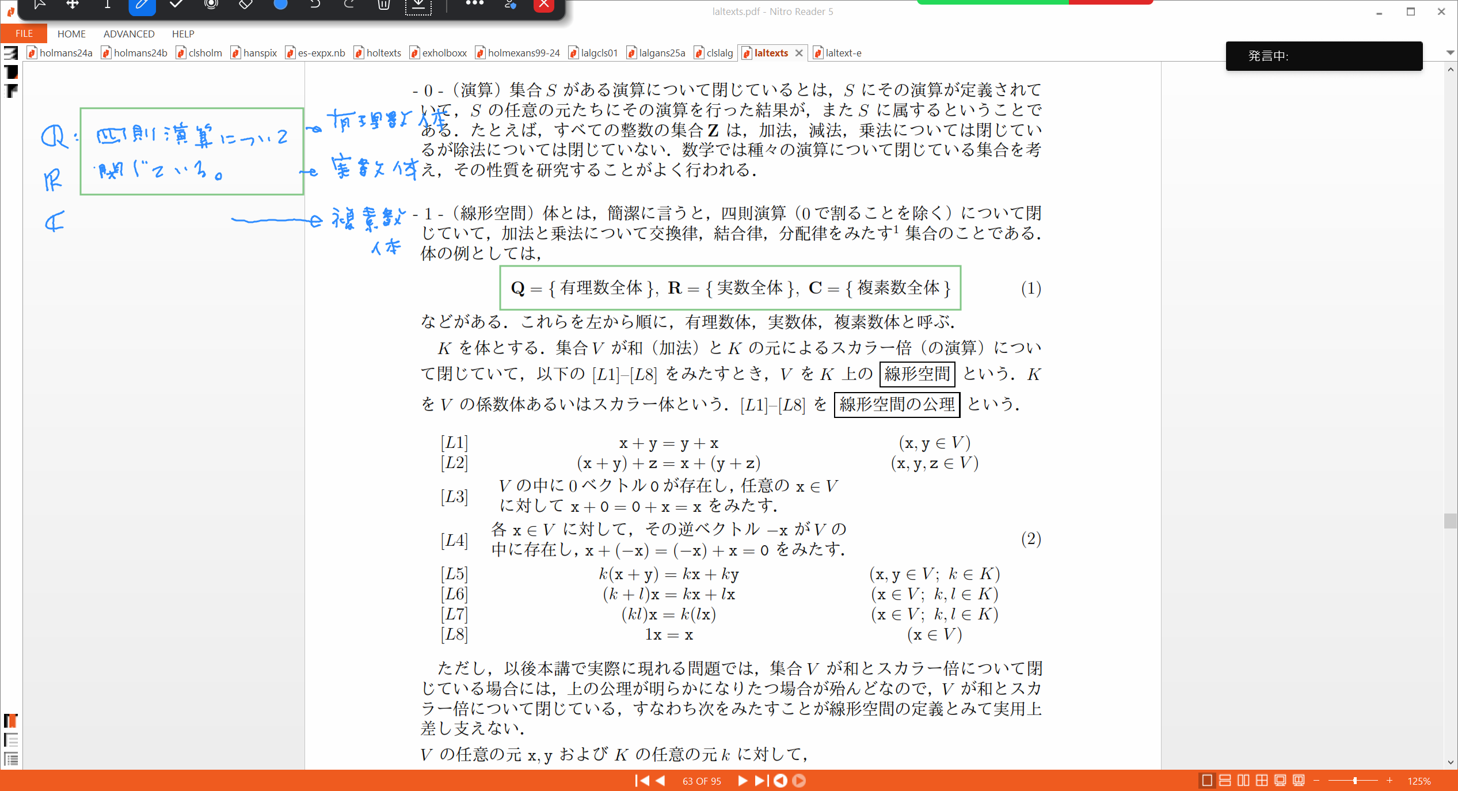This screenshot has width=1458, height=791.
Task: Select continuous page view mode
Action: pyautogui.click(x=1225, y=781)
